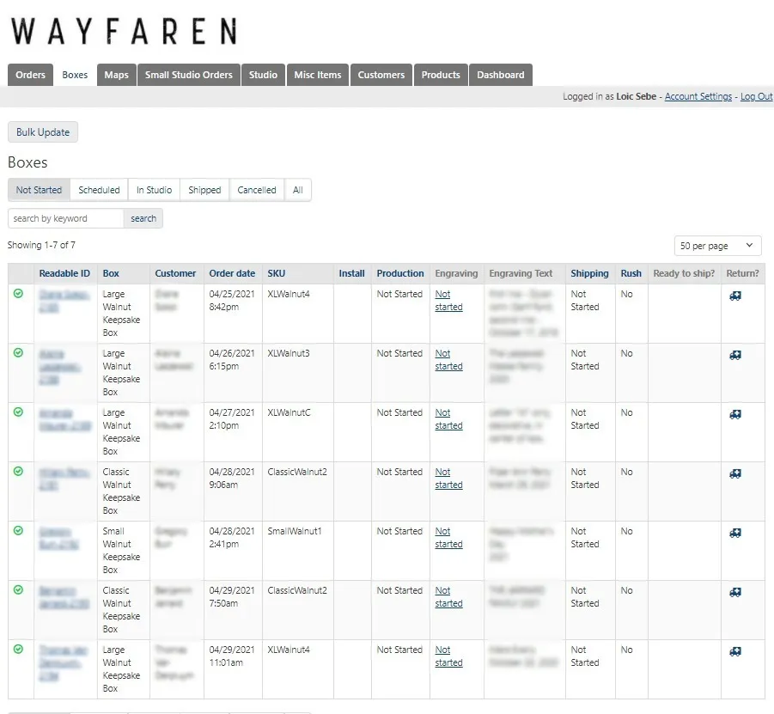This screenshot has width=774, height=714.
Task: Focus the search by keyword field
Action: coord(65,218)
